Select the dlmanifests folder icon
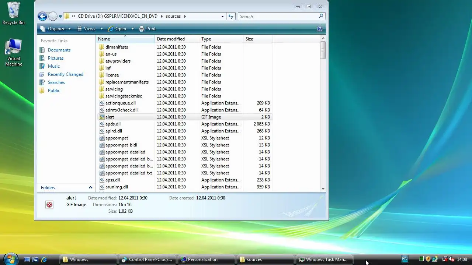This screenshot has height=265, width=472. [x=102, y=47]
